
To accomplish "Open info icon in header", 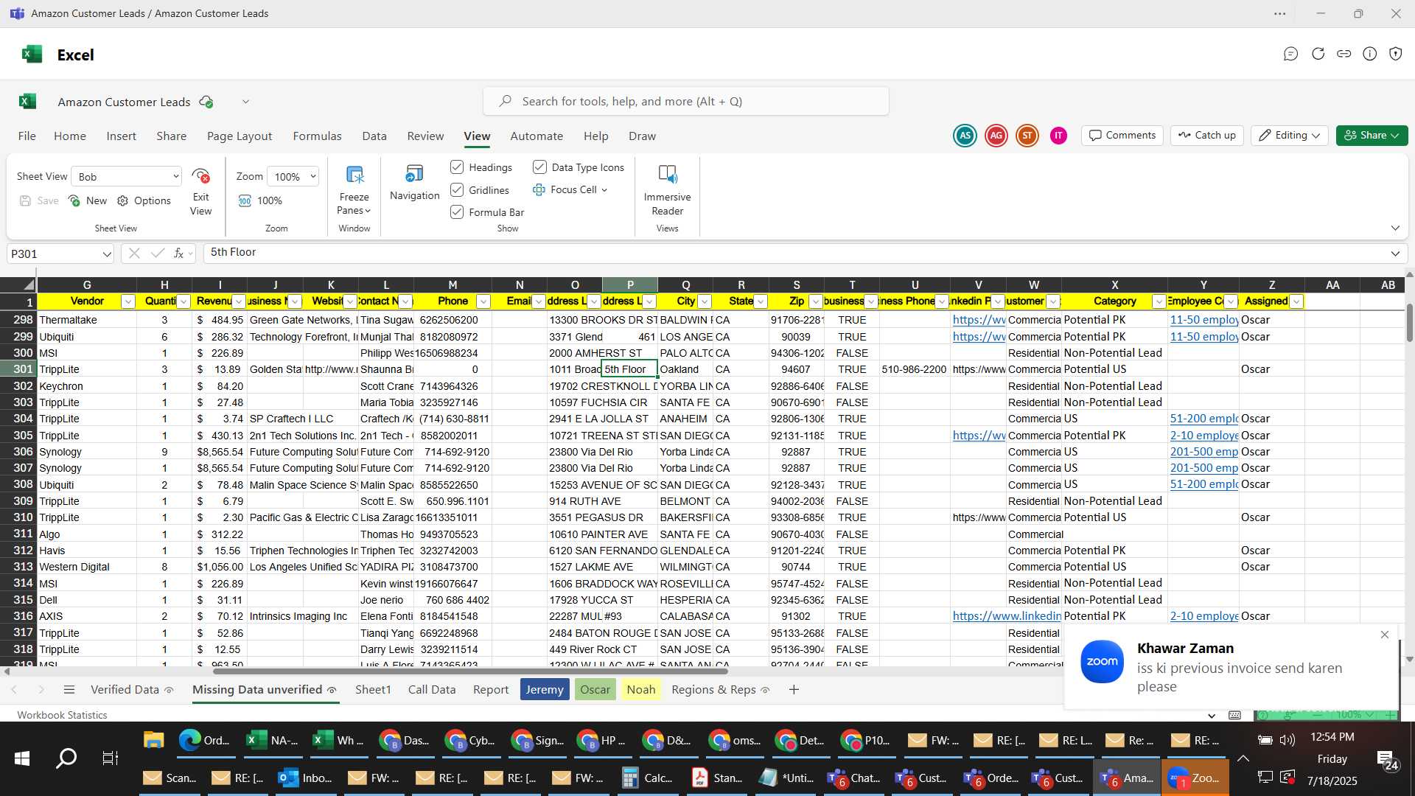I will tap(1370, 54).
